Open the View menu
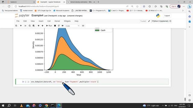This screenshot has height=108, width=193. point(33,21)
